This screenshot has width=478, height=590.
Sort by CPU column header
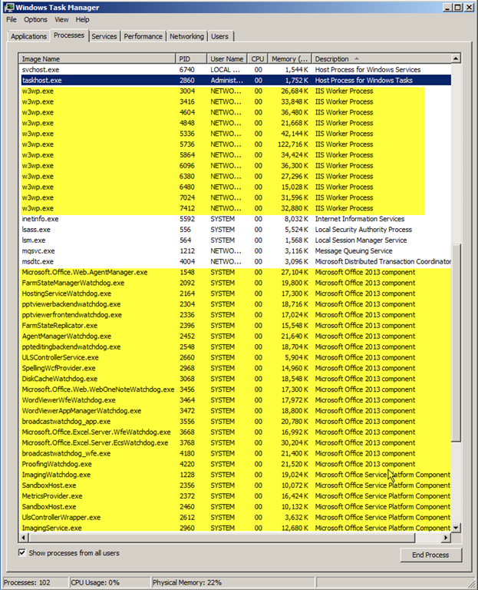point(258,58)
